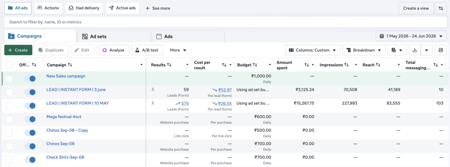Click the export download icon

(415, 50)
